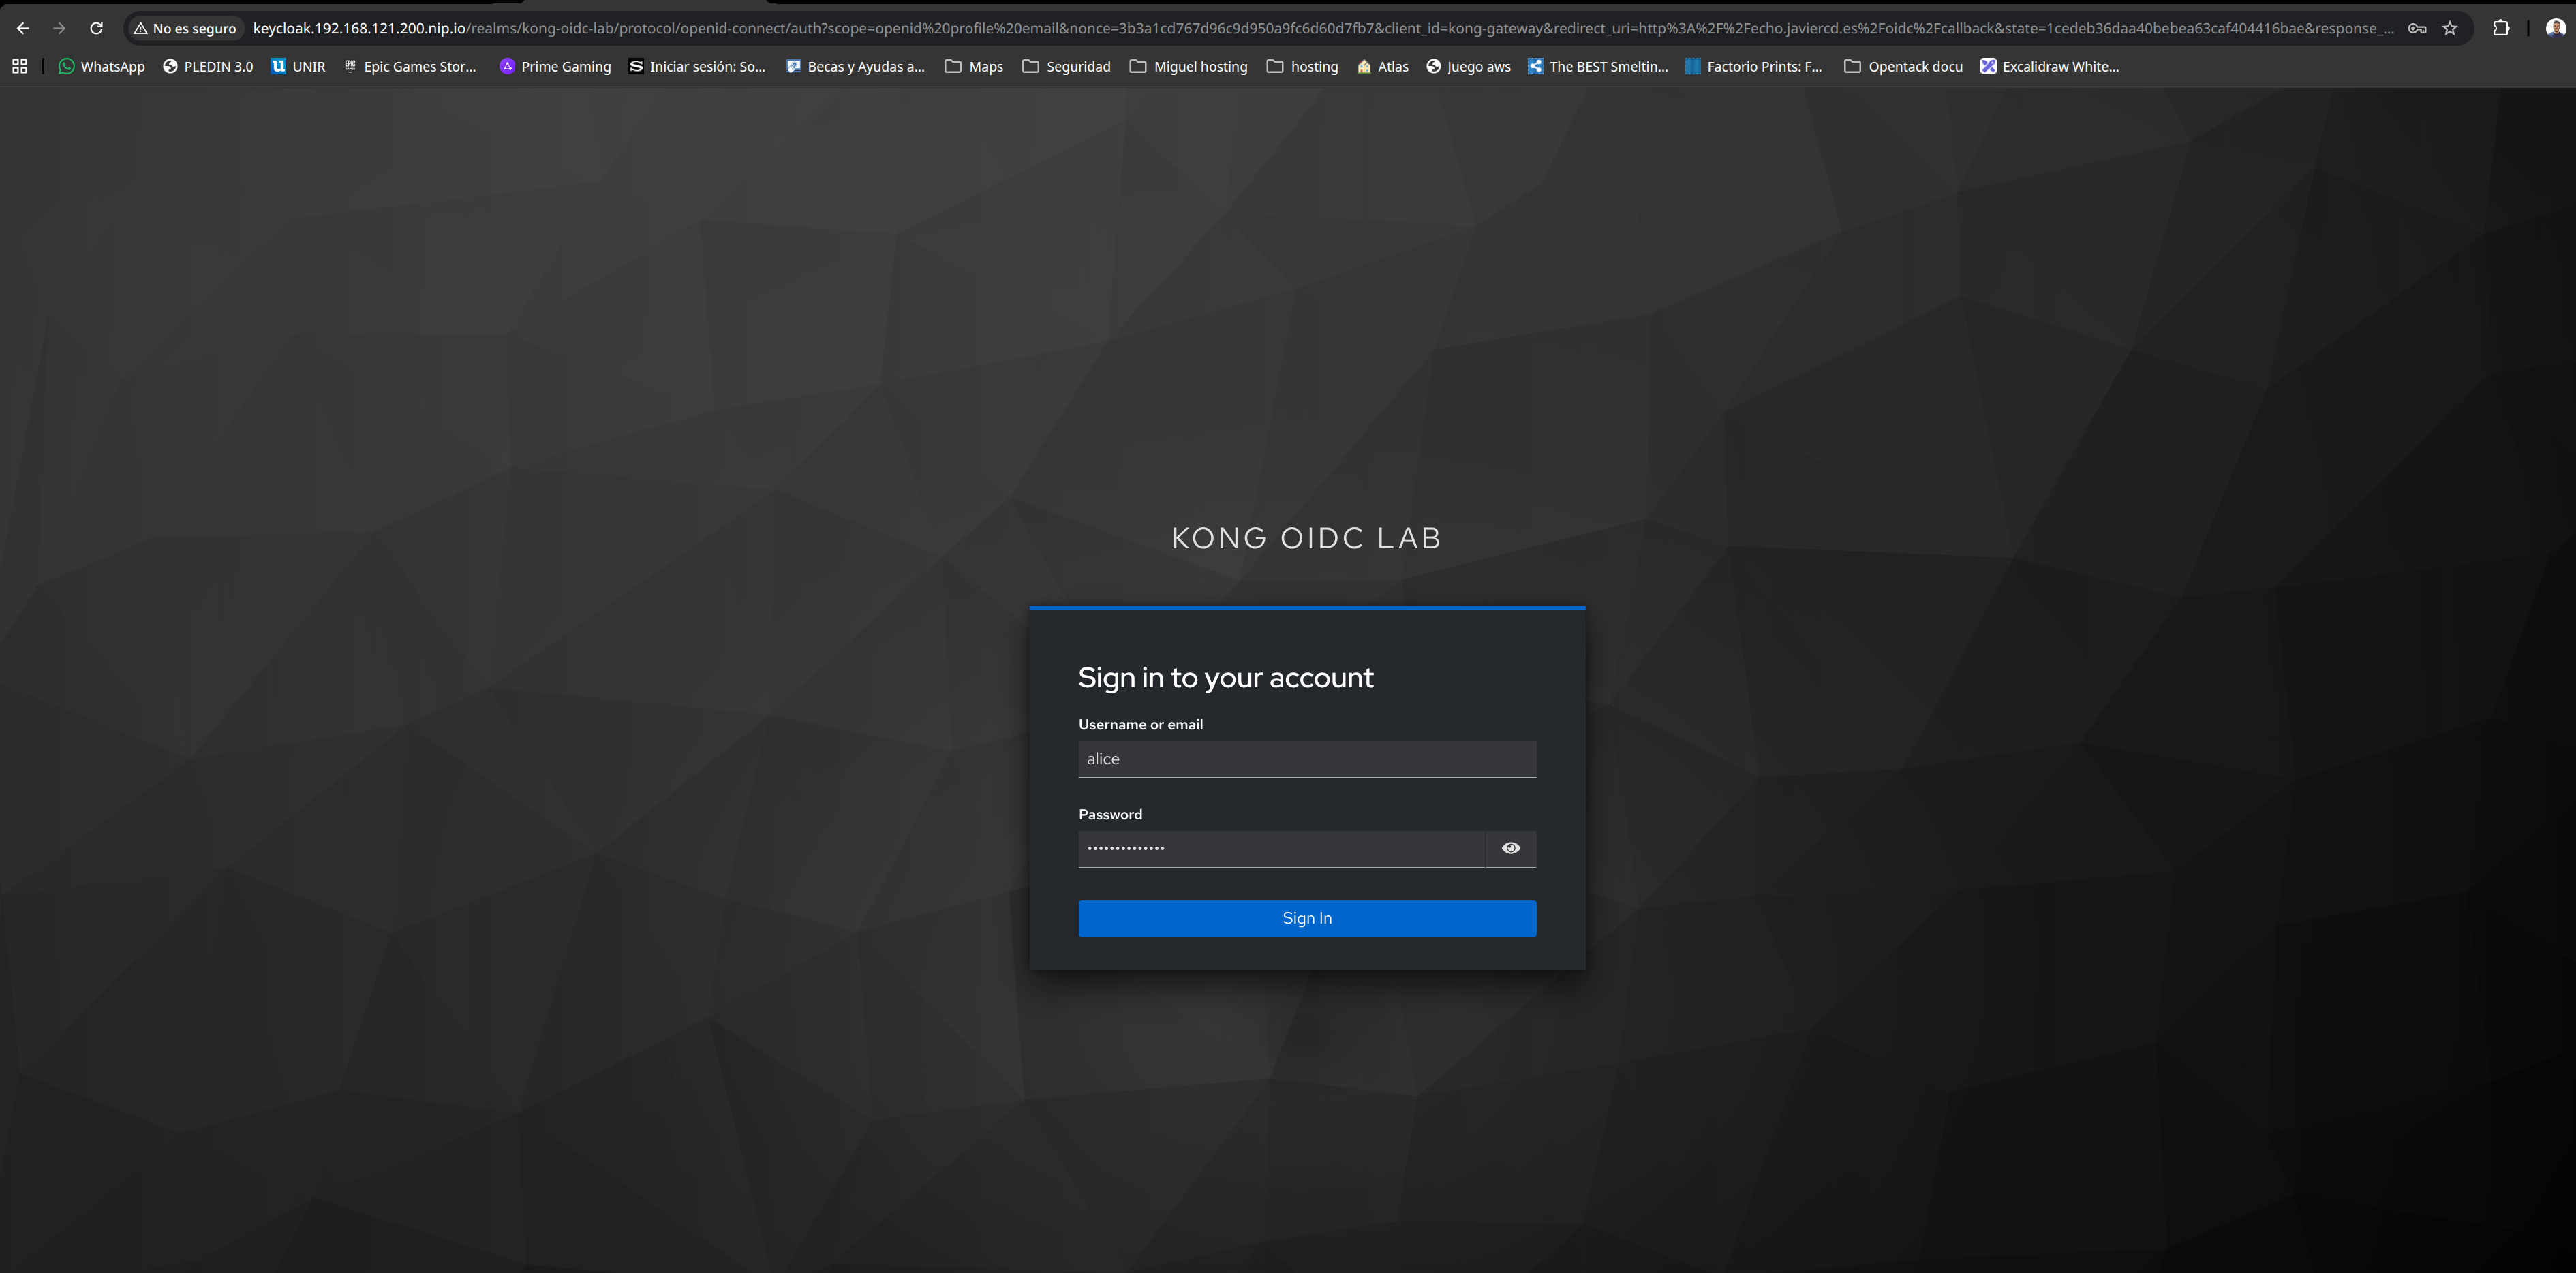Expand the hosting bookmark folder
This screenshot has height=1273, width=2576.
tap(1302, 66)
